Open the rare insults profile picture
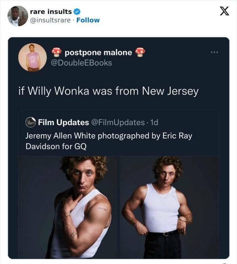 point(18,16)
